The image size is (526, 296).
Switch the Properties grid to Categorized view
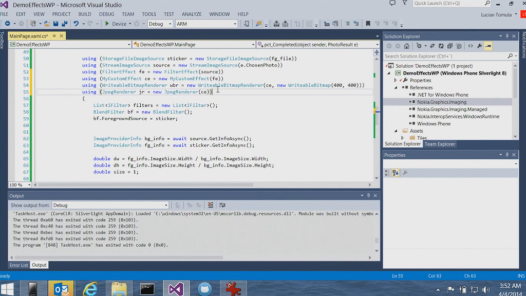click(x=387, y=173)
